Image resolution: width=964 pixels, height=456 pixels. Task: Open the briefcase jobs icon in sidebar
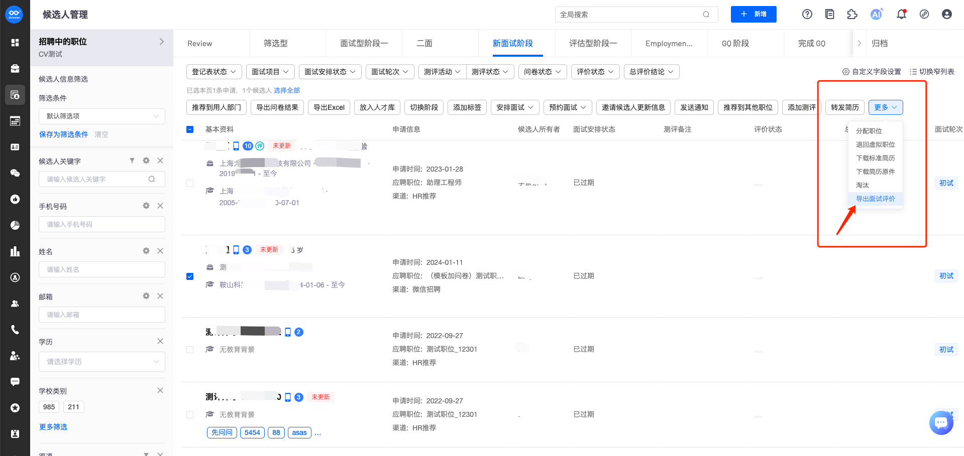[15, 69]
